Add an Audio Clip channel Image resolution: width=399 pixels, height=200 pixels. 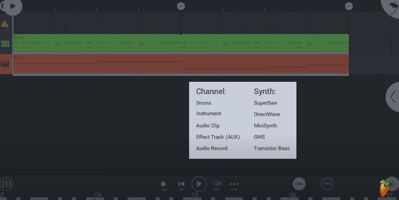(208, 125)
